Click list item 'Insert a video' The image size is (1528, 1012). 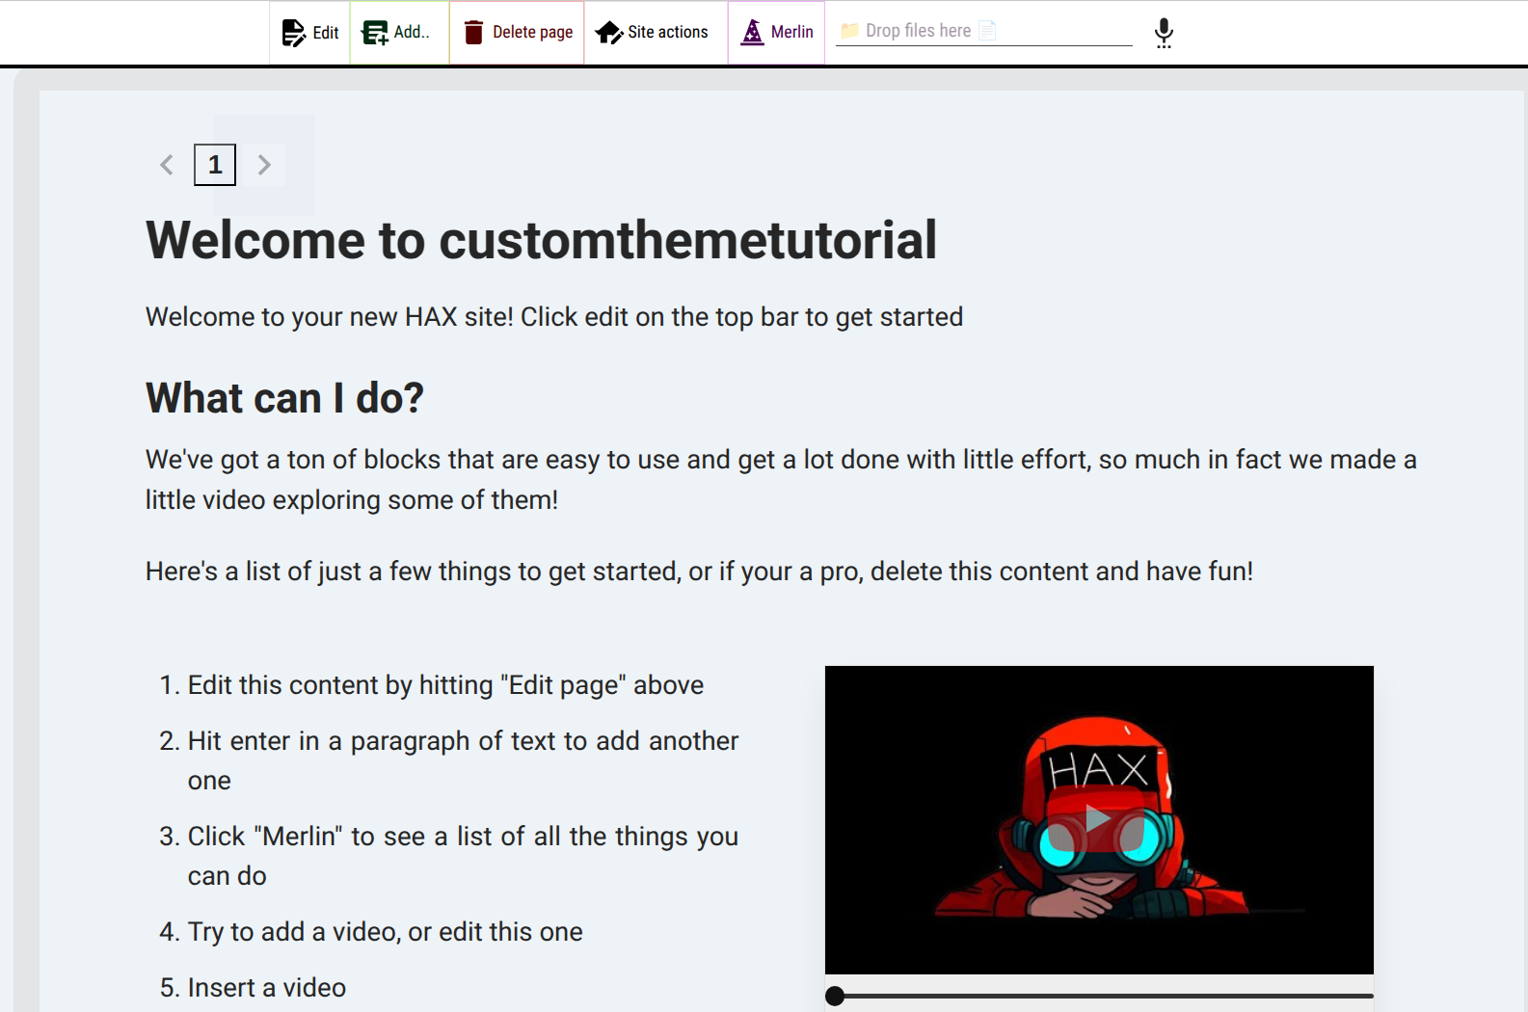pos(266,987)
